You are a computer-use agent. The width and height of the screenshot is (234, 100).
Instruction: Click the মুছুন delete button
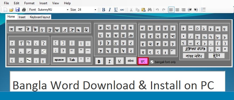(x=216, y=55)
